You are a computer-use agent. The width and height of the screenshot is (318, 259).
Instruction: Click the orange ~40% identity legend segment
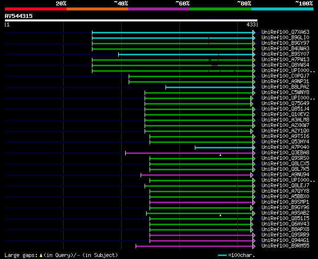(97, 9)
